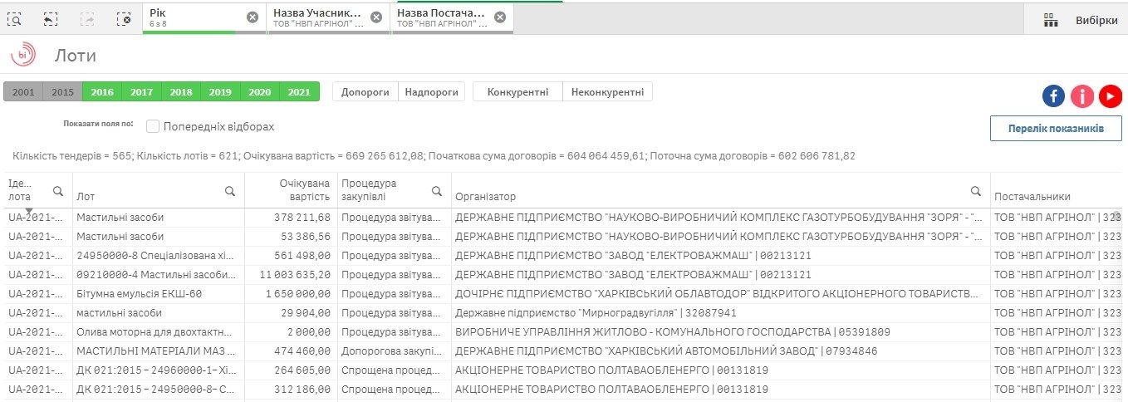Image resolution: width=1128 pixels, height=402 pixels.
Task: Open the Facebook link icon
Action: (x=1053, y=96)
